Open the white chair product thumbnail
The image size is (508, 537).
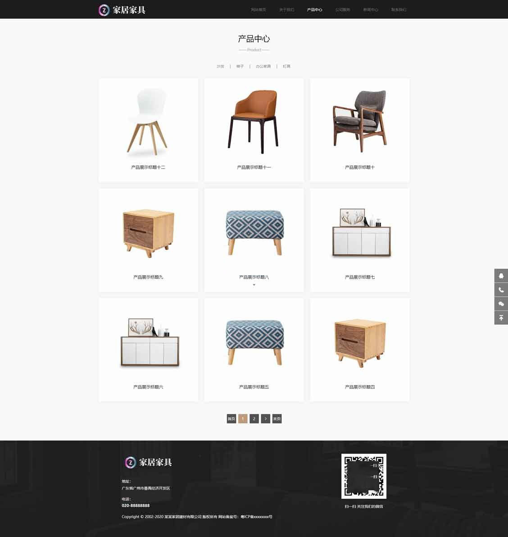[148, 121]
